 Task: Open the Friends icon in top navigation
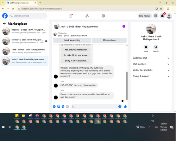coord(87,16)
